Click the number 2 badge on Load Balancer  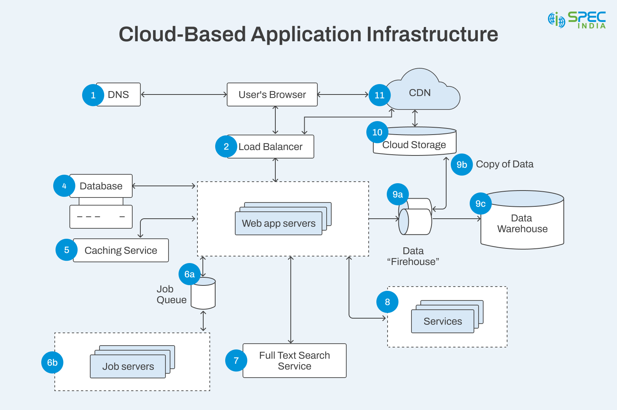(x=226, y=147)
